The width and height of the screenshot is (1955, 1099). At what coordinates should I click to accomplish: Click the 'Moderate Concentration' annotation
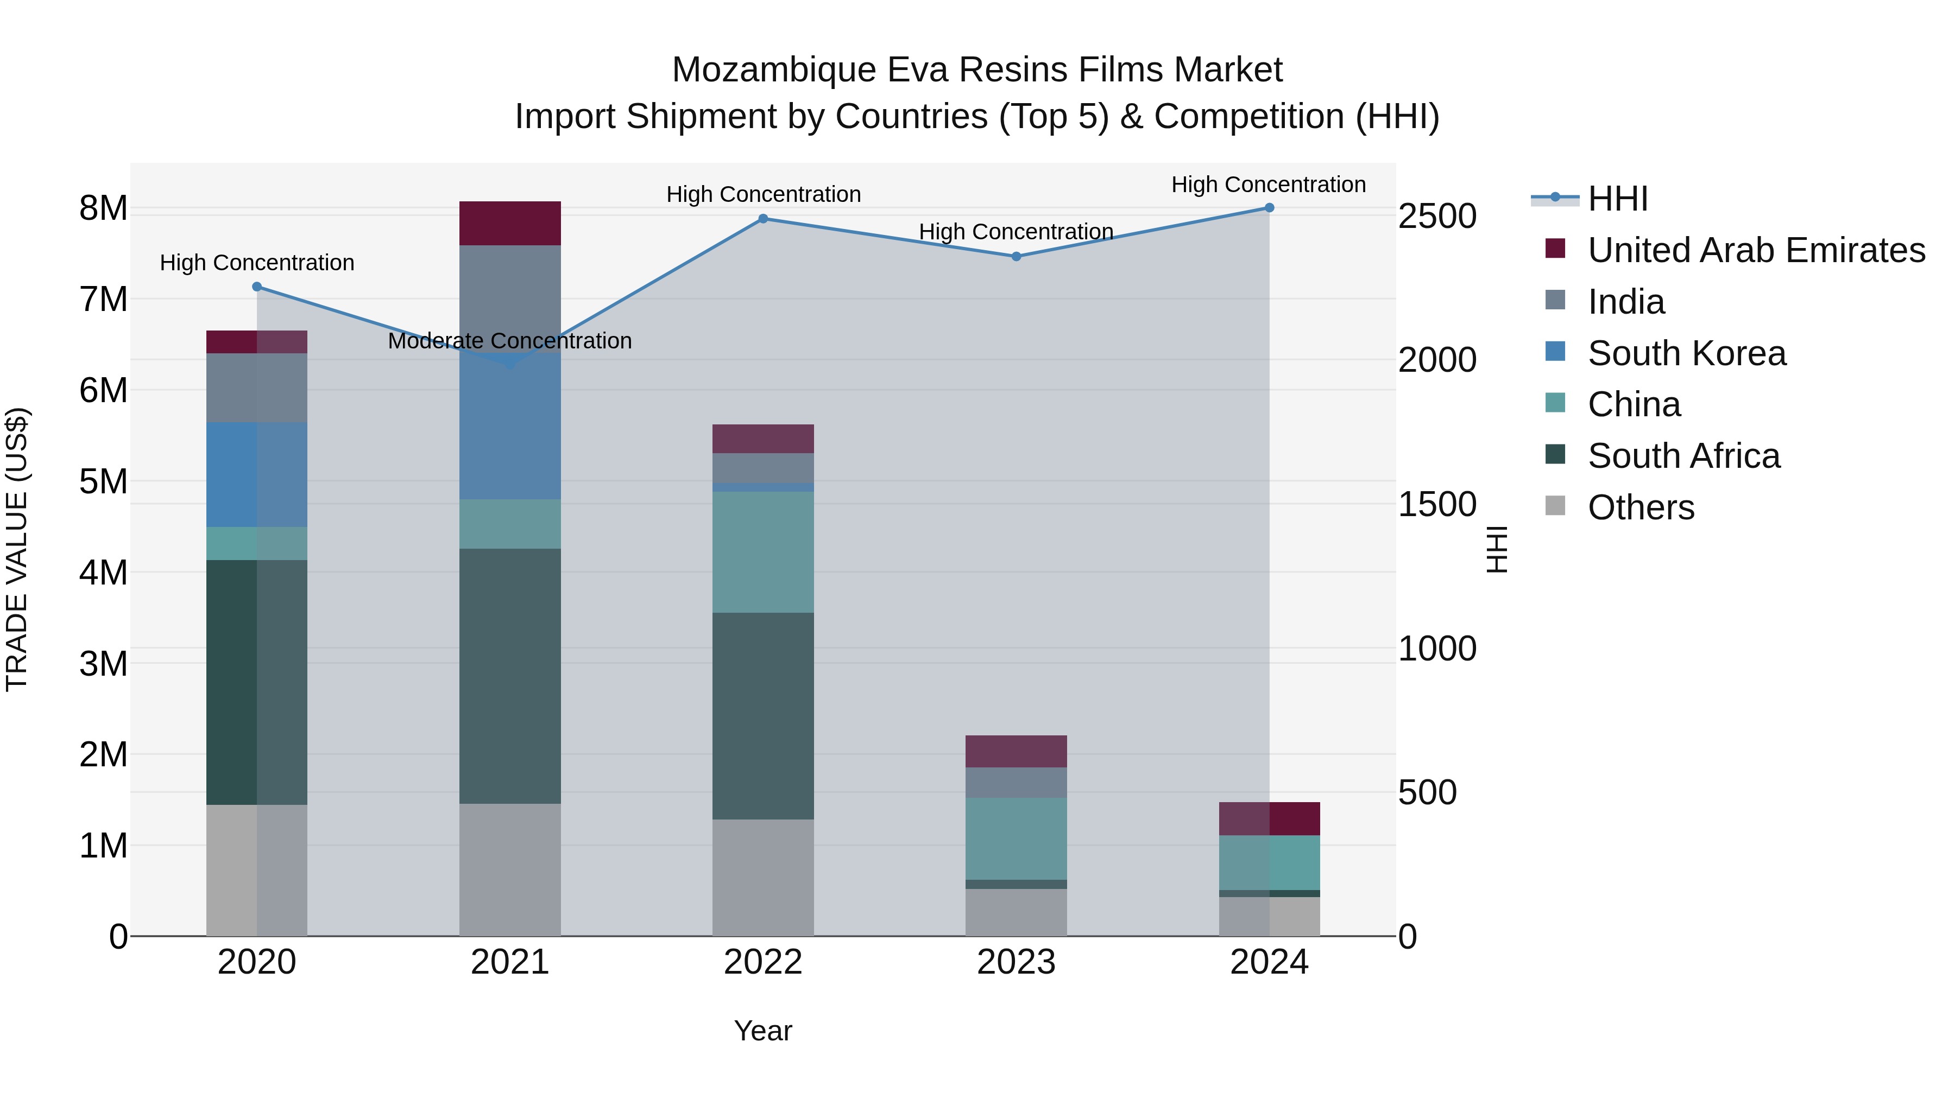click(510, 341)
